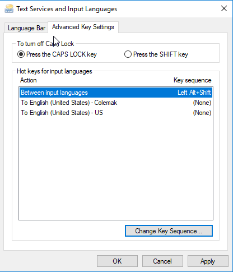Apply the current key settings

point(208,261)
